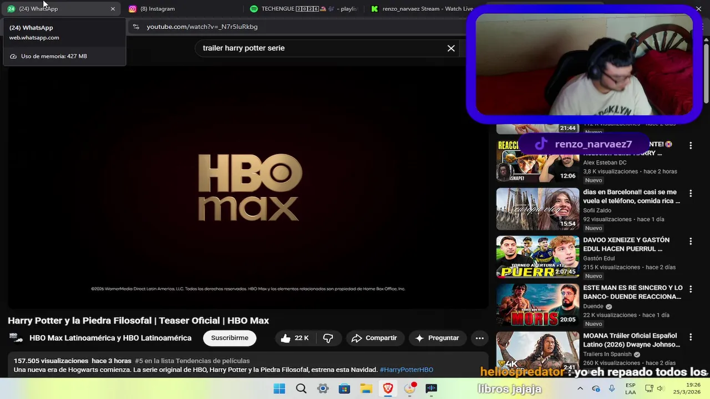Click title 'dias en Barcelona!! casi se me vuela'
Viewport: 710px width, 399px height.
(631, 197)
